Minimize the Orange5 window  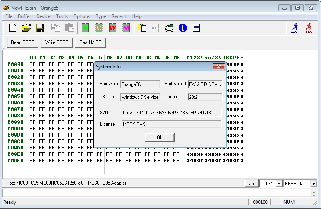pos(284,8)
